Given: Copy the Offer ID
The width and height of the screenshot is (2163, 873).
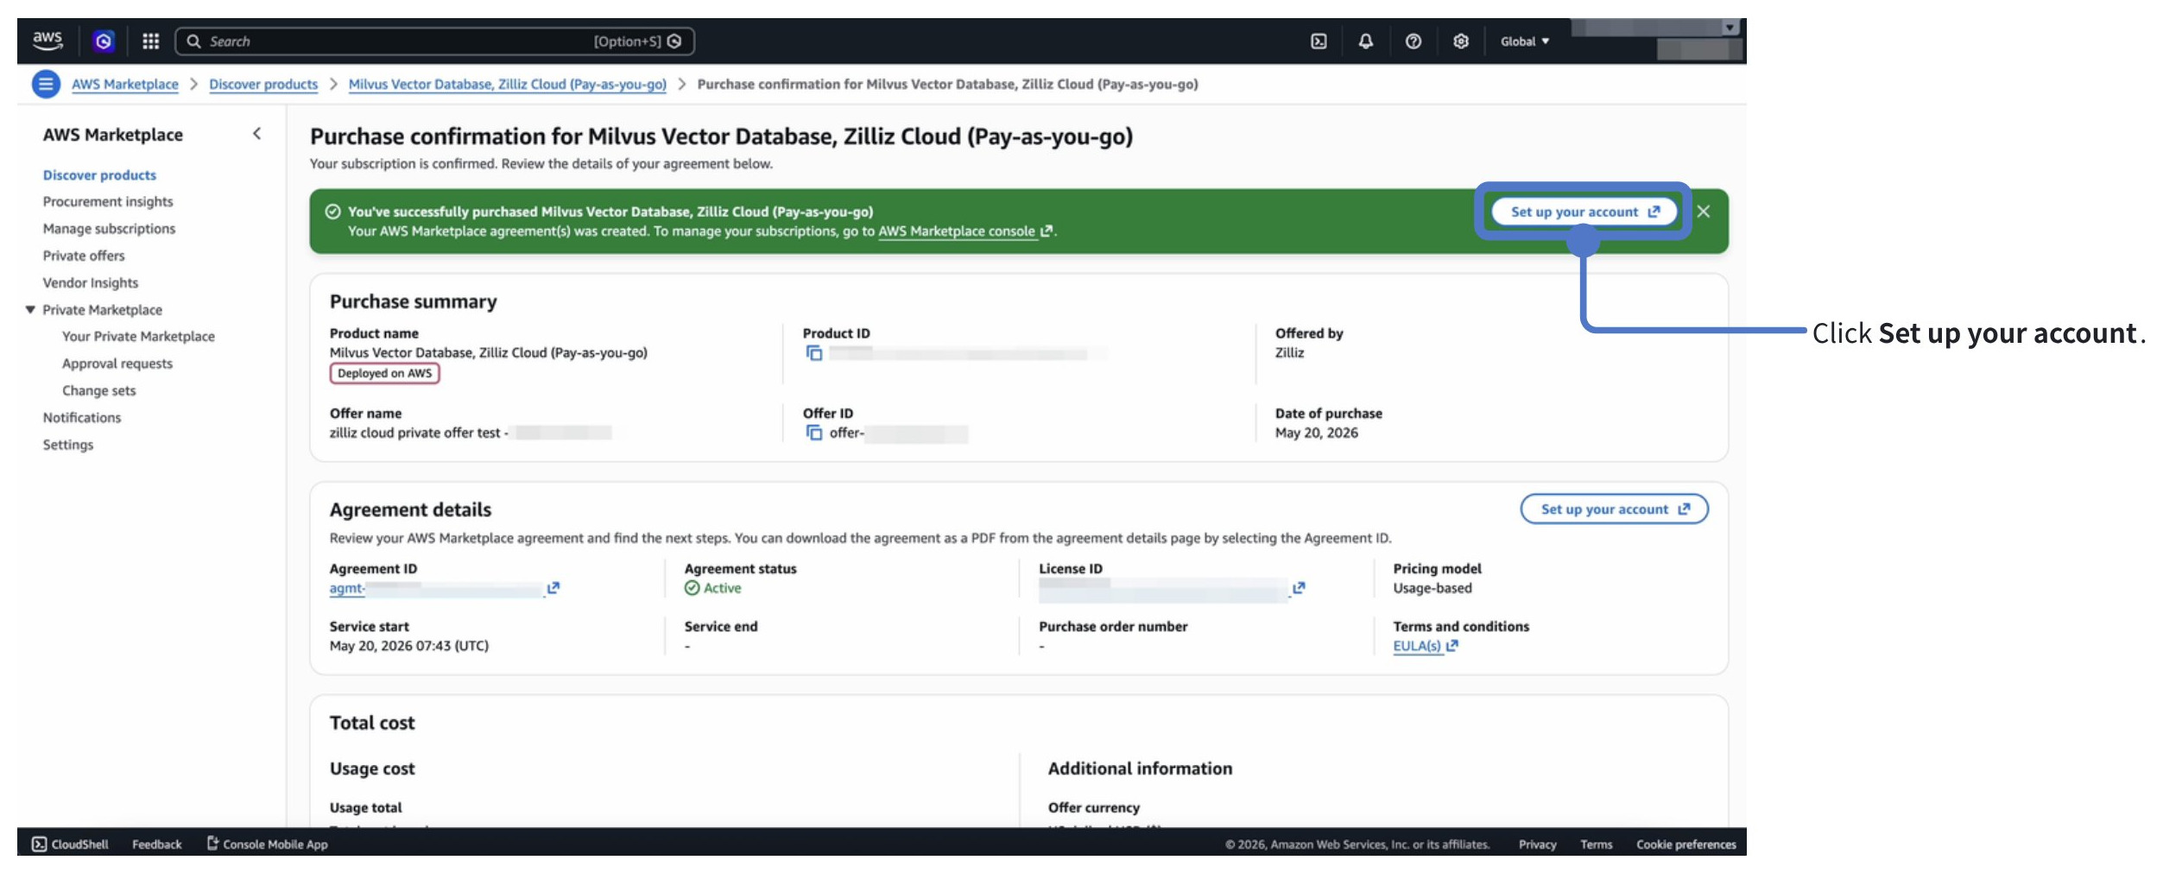Looking at the screenshot, I should pos(813,433).
